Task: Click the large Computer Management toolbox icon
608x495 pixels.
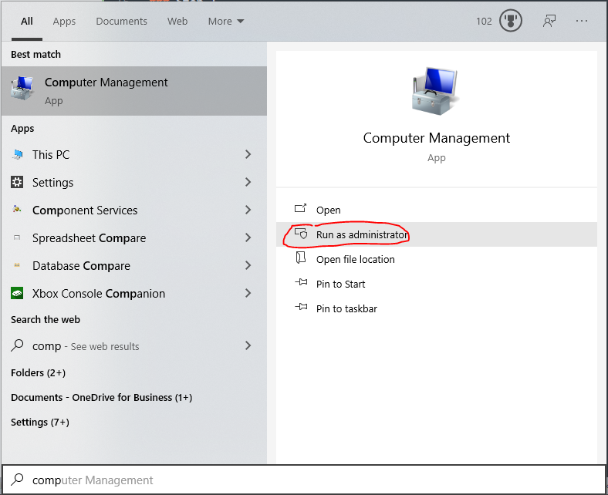Action: coord(436,91)
